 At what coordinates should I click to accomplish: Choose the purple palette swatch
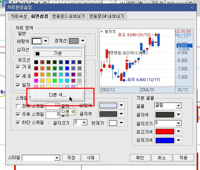[x=73, y=75]
